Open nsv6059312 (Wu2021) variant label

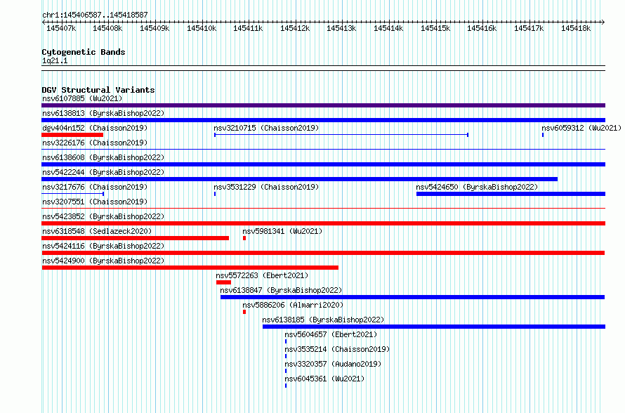coord(581,128)
